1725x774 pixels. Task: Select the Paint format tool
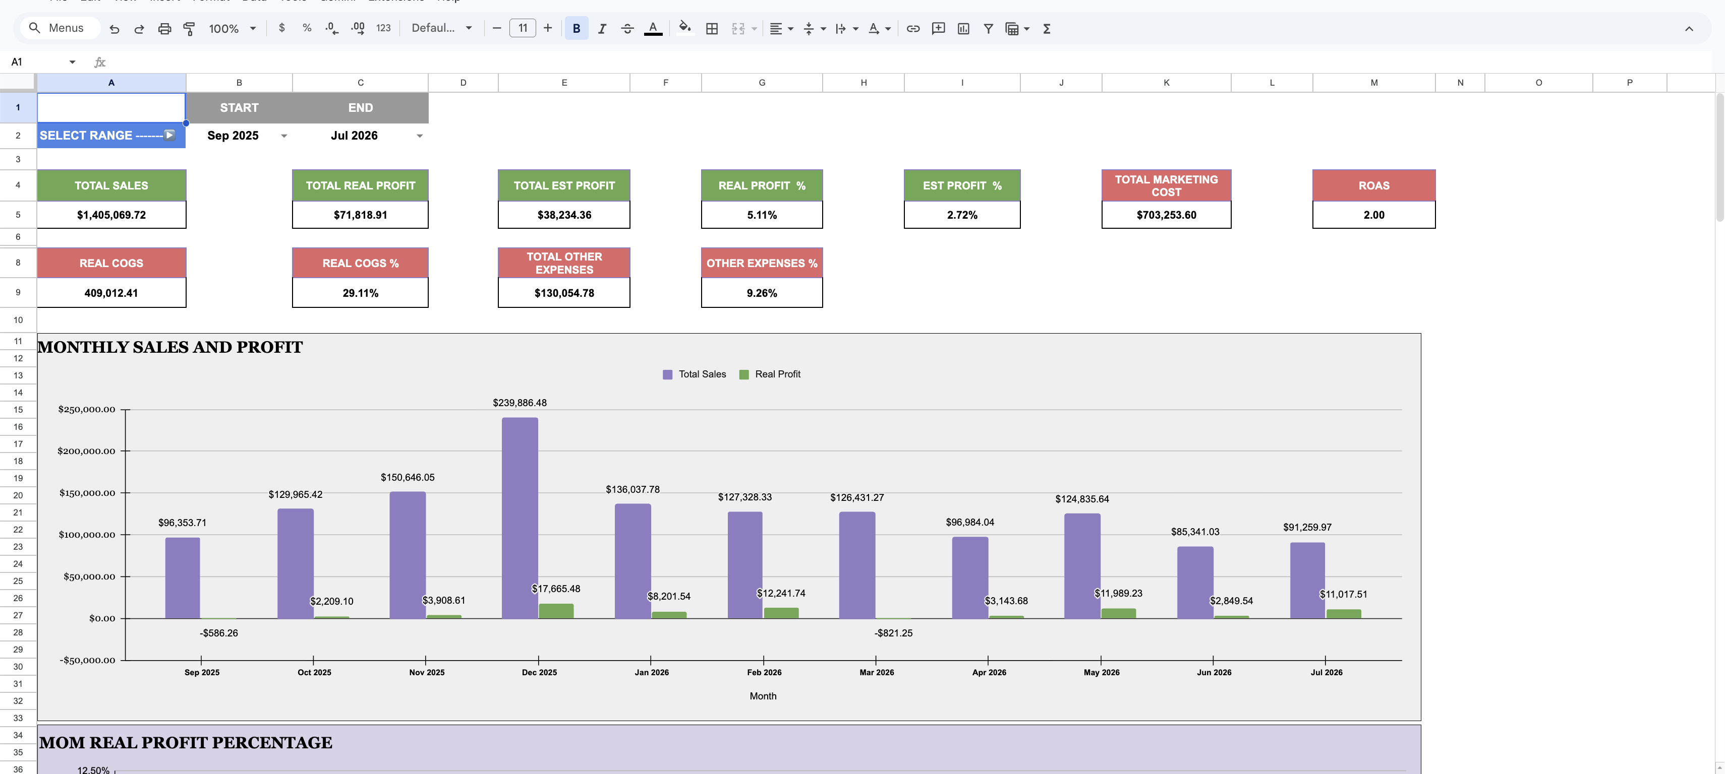(189, 29)
